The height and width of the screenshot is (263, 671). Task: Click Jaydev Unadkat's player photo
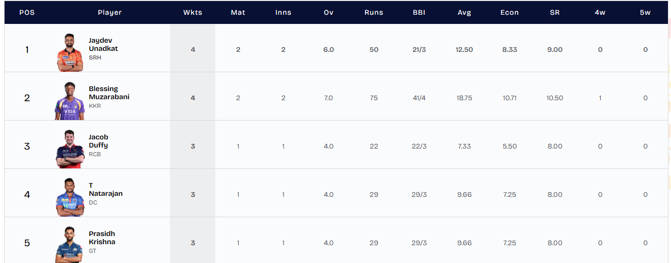pos(70,53)
